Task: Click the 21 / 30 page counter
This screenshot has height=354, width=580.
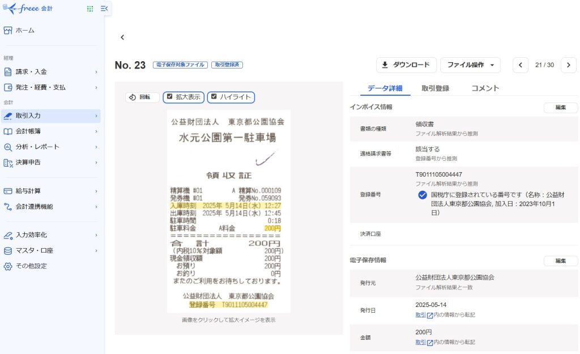Action: click(x=544, y=65)
